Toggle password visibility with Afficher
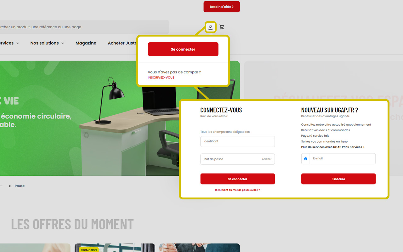 coord(266,159)
